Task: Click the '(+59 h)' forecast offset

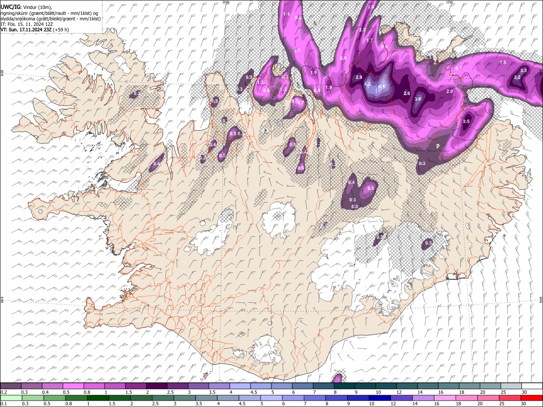Action: tap(61, 30)
